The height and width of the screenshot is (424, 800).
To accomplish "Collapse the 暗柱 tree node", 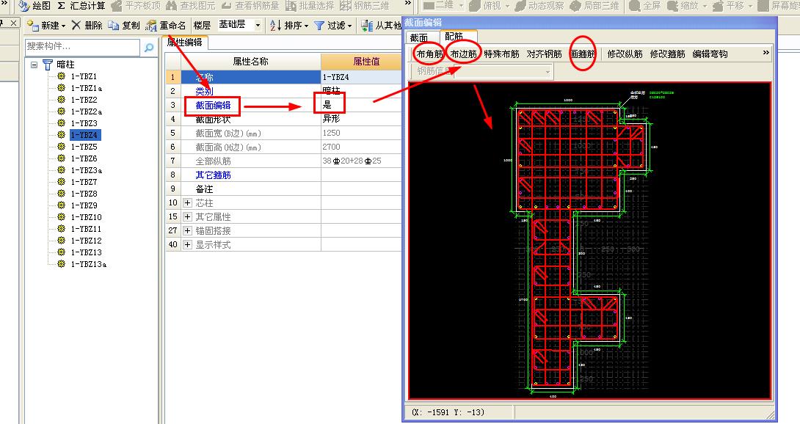I will click(x=34, y=65).
